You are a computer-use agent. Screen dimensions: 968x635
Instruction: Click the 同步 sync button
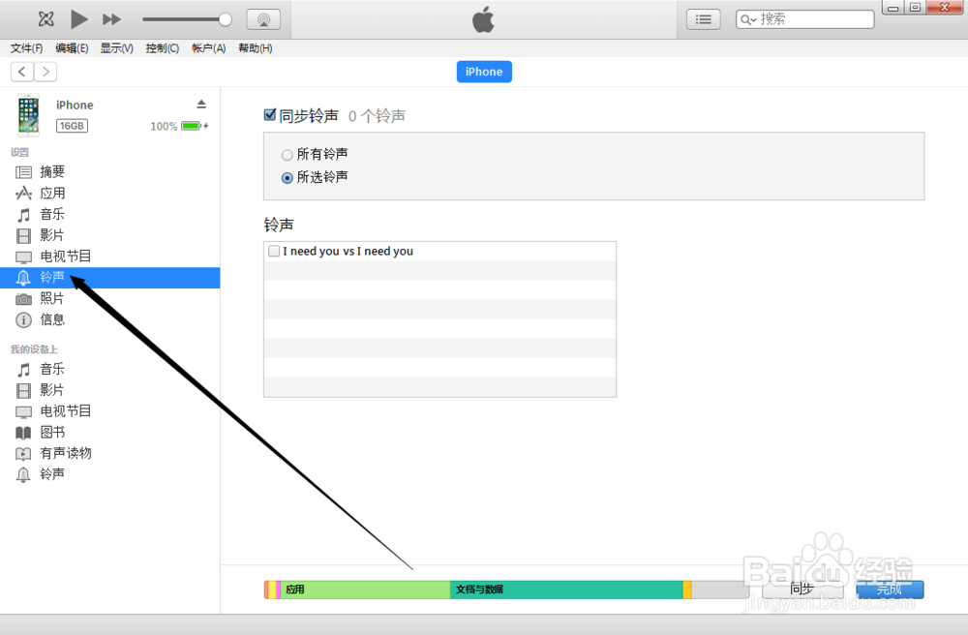pyautogui.click(x=802, y=590)
